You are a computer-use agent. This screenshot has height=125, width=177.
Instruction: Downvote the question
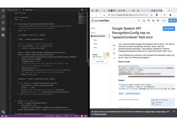114,53
